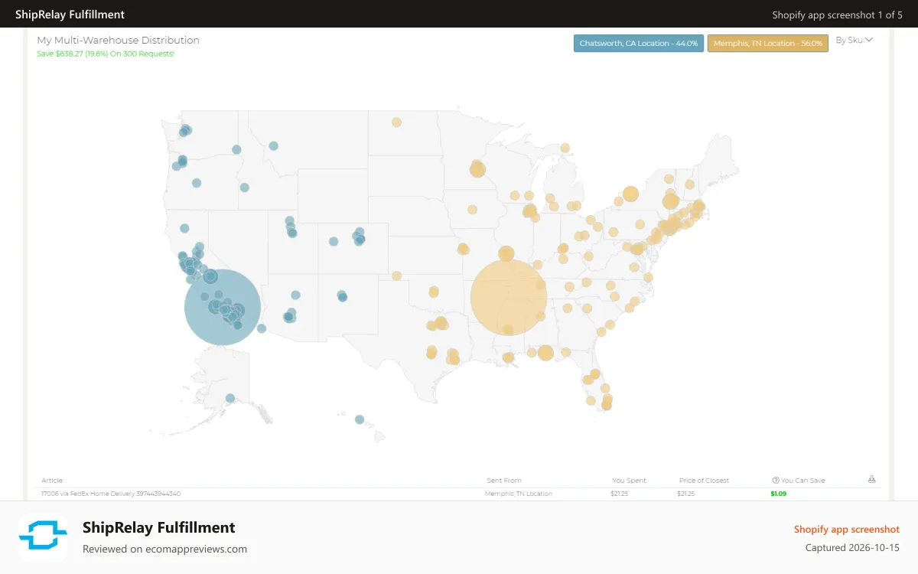
Task: Select the large yellow Memphis warehouse circle
Action: point(508,298)
